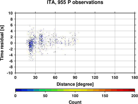This screenshot has width=138, height=104.
Task: Click the chart title 'ITA, 955 P observations'
Action: pyautogui.click(x=75, y=2)
